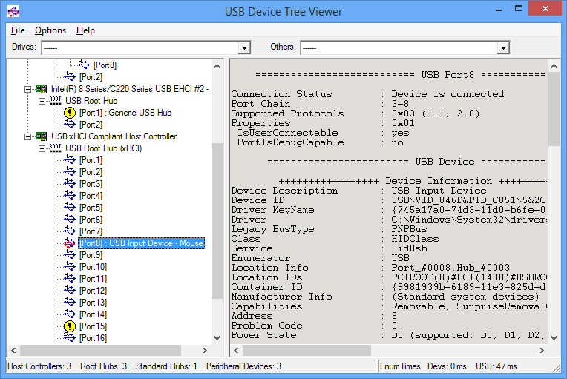567x379 pixels.
Task: Select [Port16] in the device tree
Action: [93, 338]
